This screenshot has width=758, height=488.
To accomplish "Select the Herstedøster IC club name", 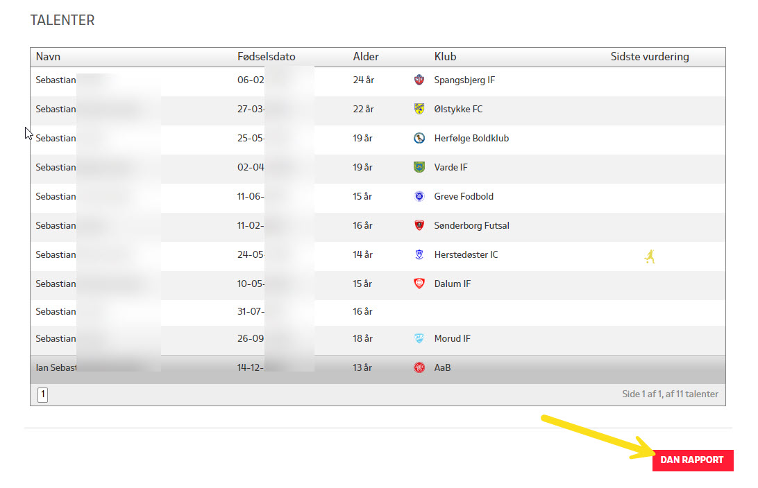I will point(466,255).
